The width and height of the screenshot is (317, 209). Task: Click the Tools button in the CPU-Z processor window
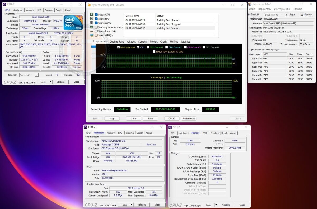(x=43, y=82)
